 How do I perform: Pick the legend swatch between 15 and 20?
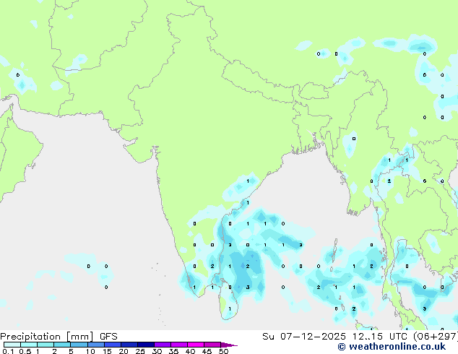pos(113,345)
